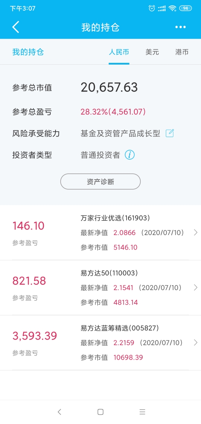Tap the back arrow in header
The height and width of the screenshot is (424, 201).
click(16, 27)
